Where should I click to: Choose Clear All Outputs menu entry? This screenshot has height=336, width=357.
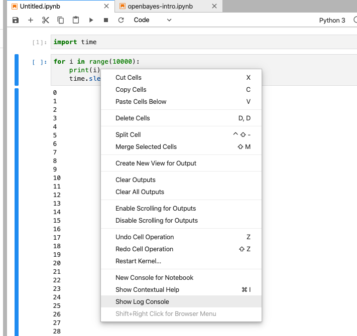coord(140,192)
